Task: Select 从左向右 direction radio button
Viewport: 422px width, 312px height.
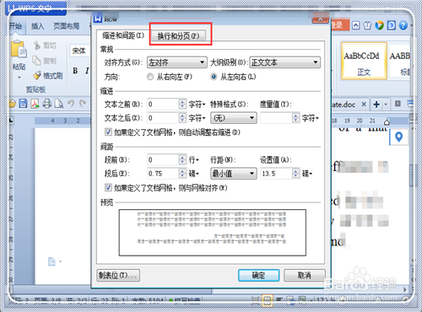Action: point(214,77)
